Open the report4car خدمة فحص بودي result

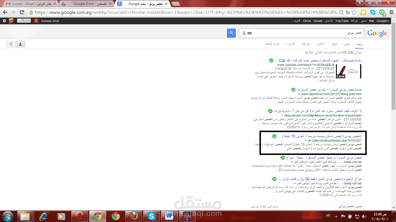pyautogui.click(x=329, y=90)
